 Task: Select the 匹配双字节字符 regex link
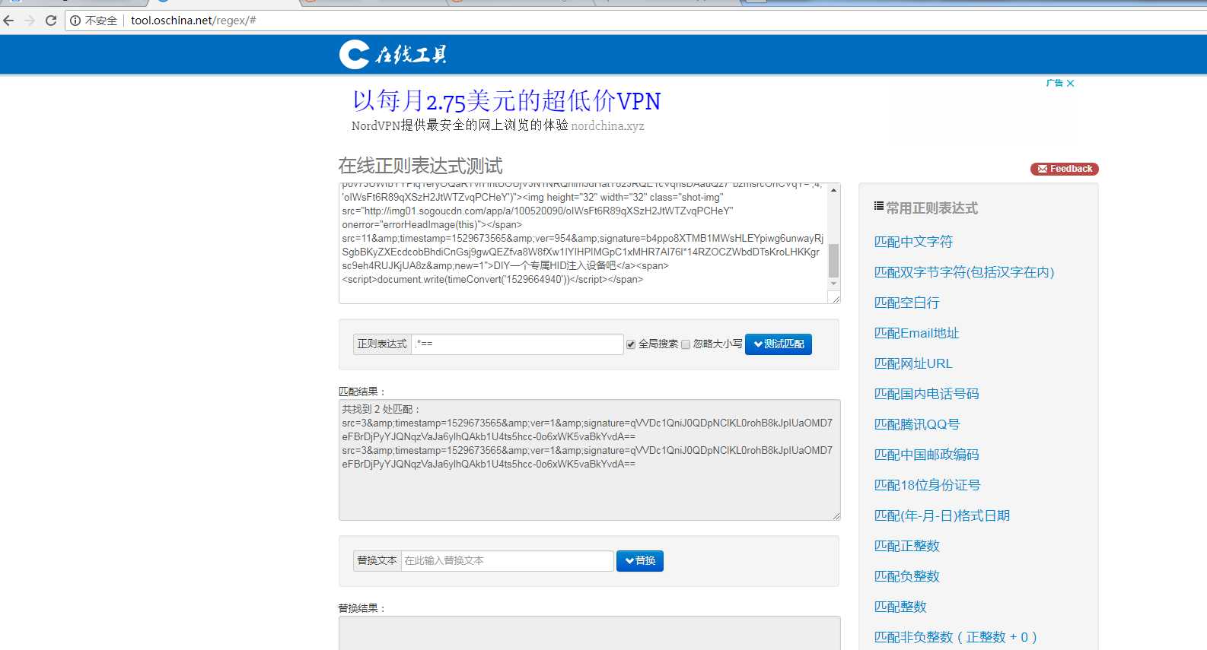(964, 272)
